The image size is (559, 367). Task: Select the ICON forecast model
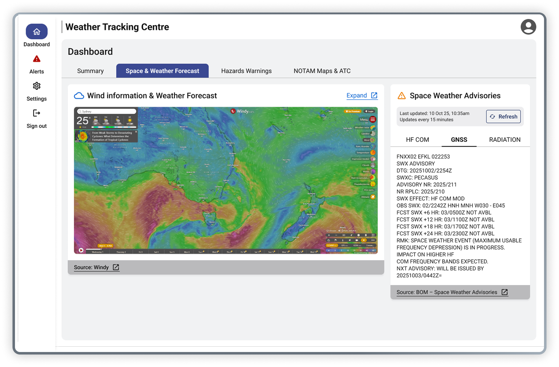357,245
